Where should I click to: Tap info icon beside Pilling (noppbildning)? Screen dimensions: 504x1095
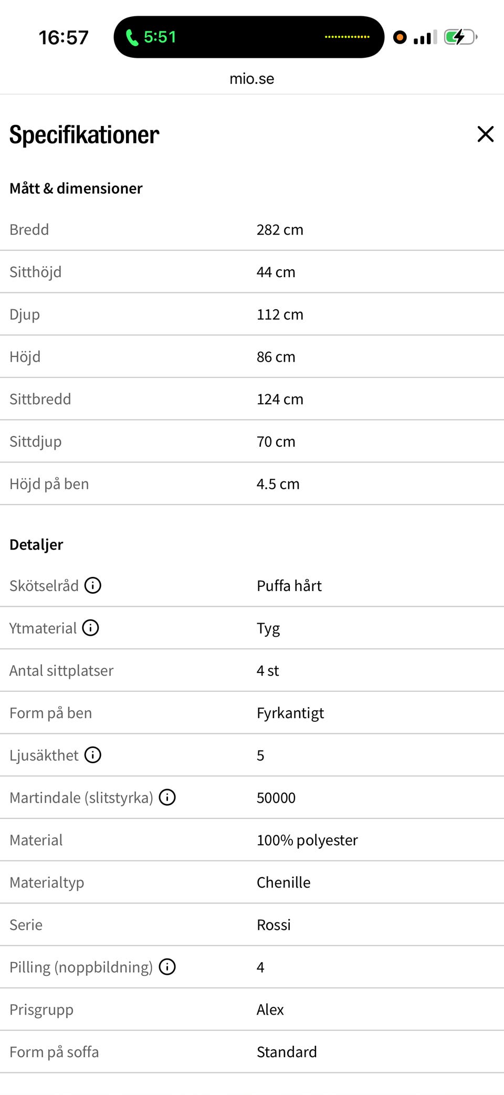(x=167, y=966)
